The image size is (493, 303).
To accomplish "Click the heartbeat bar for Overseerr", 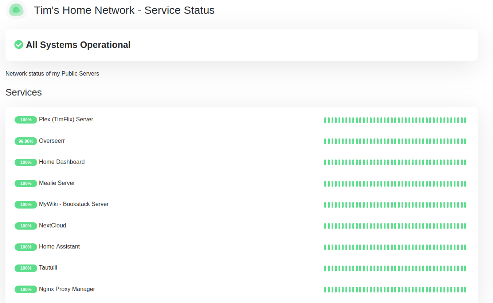I will coord(395,141).
